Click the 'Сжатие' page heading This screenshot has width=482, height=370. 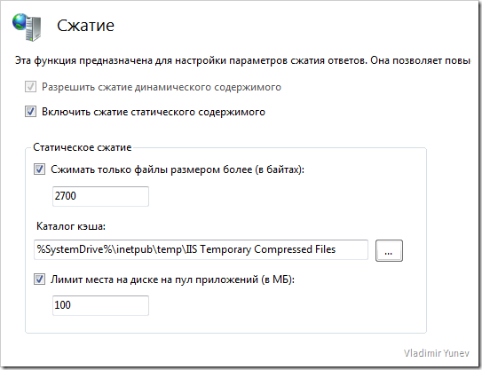click(85, 25)
